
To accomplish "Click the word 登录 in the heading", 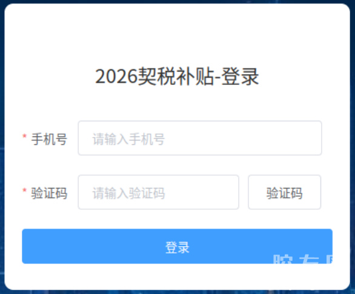I will pyautogui.click(x=241, y=76).
